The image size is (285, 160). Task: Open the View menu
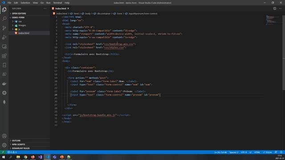click(x=35, y=3)
